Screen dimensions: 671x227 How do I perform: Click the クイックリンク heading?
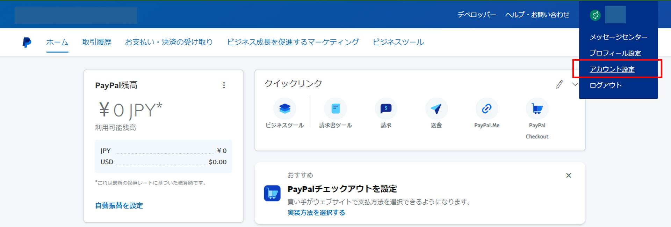click(293, 84)
